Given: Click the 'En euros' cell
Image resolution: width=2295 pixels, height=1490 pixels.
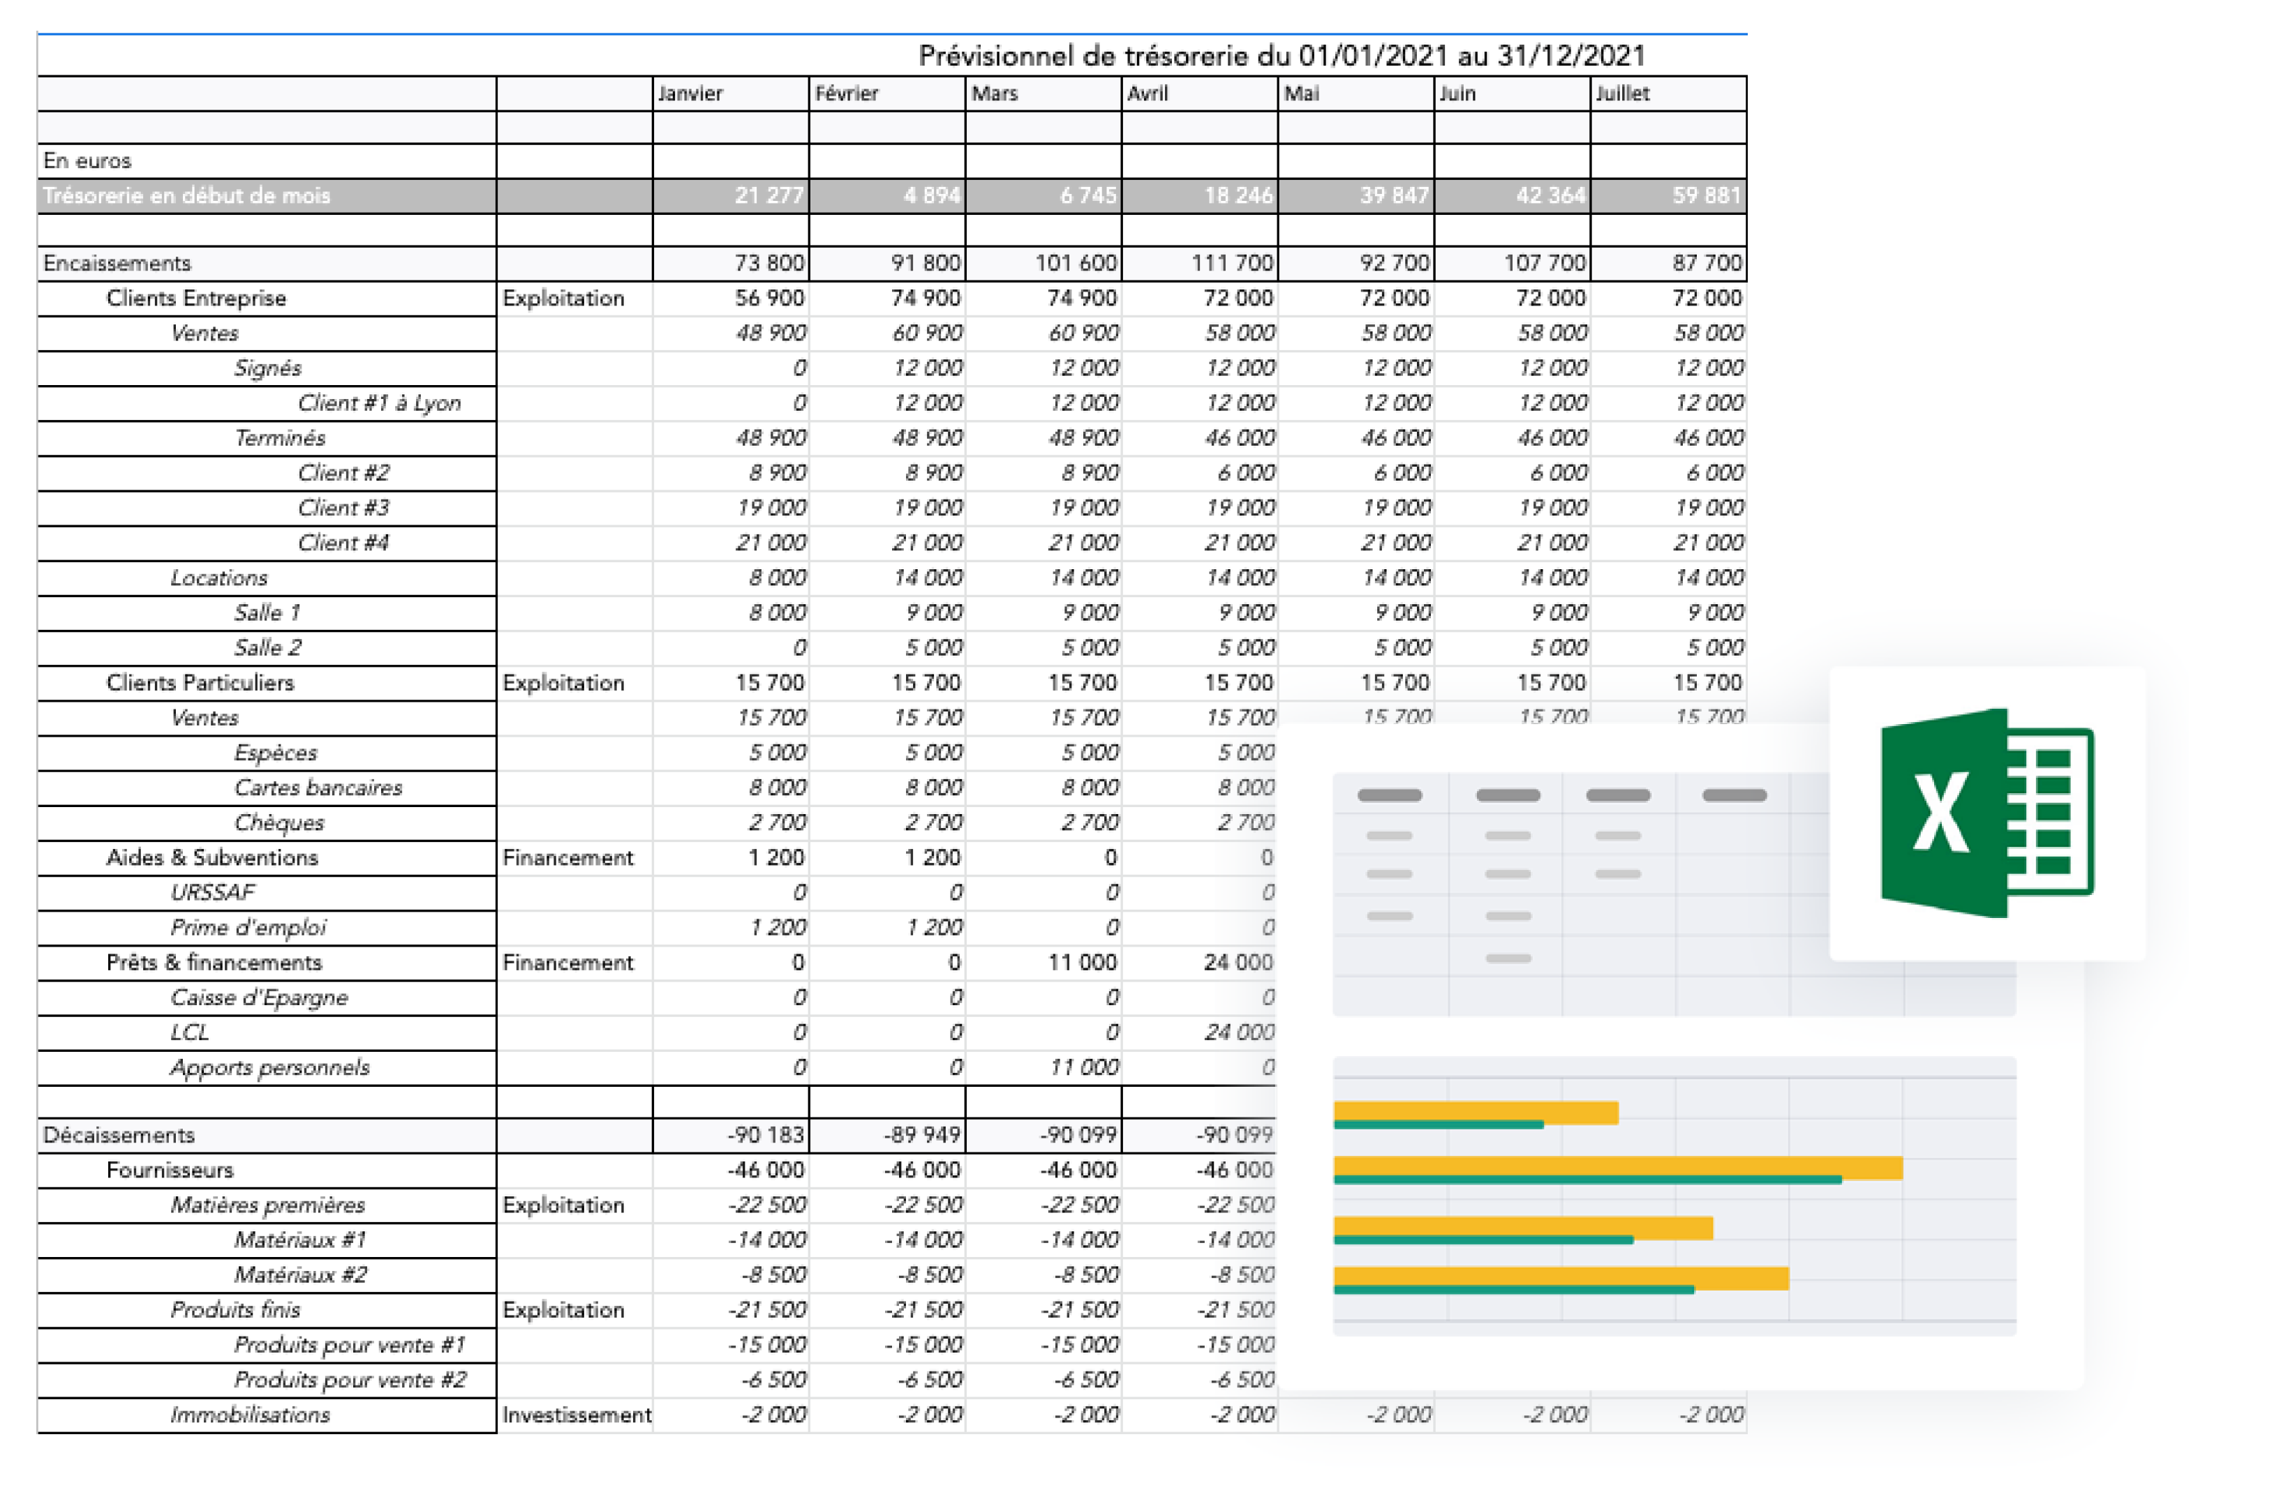Looking at the screenshot, I should click(x=267, y=161).
